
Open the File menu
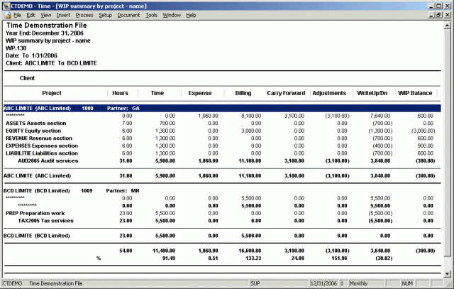[18, 15]
